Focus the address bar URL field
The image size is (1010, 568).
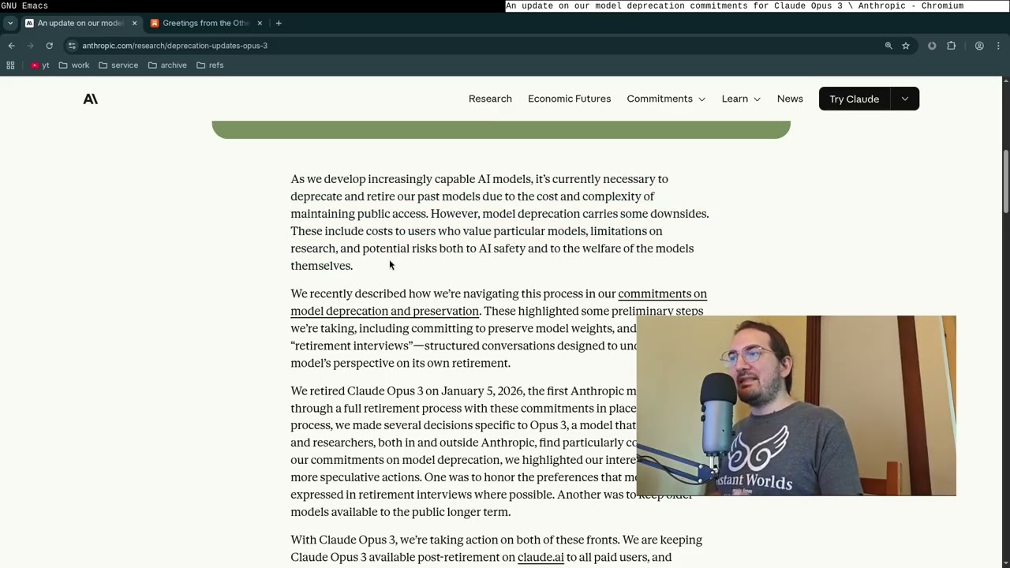[473, 46]
